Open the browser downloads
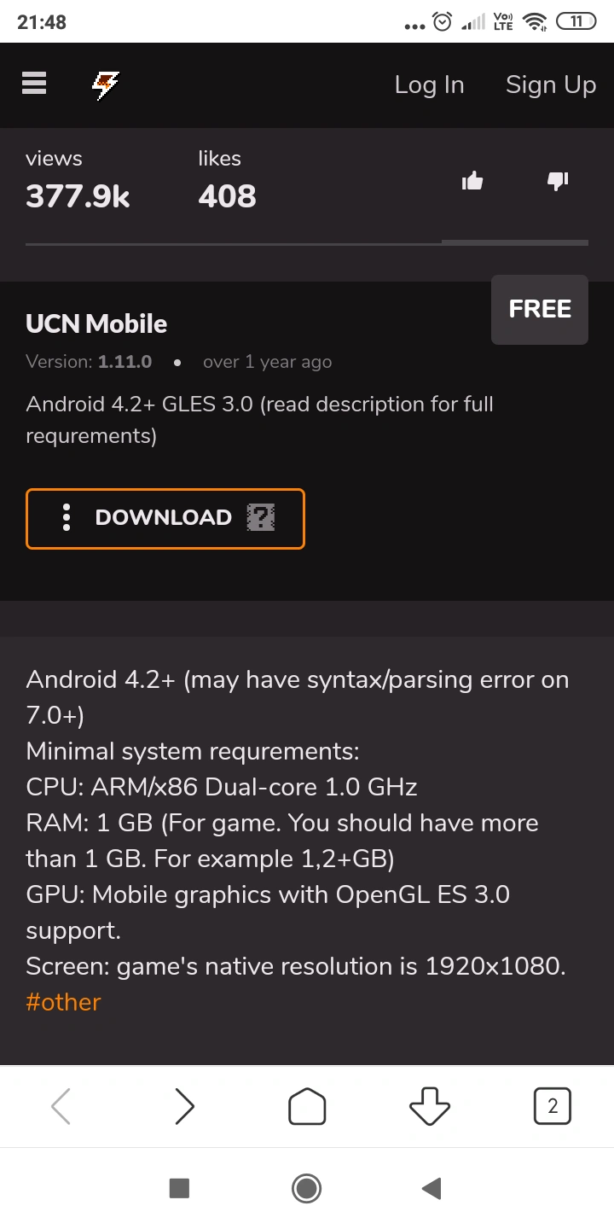Image resolution: width=614 pixels, height=1229 pixels. 429,1105
